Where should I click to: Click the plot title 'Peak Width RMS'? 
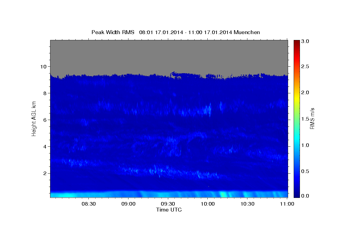(x=113, y=32)
